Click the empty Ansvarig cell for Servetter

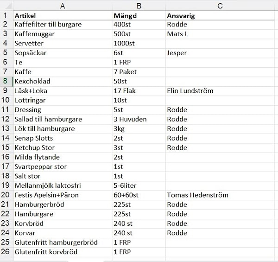pos(220,44)
